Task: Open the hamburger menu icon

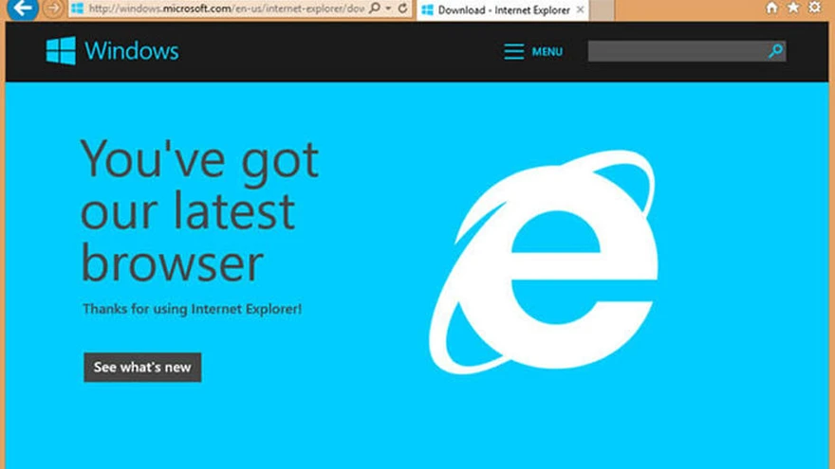Action: [513, 51]
